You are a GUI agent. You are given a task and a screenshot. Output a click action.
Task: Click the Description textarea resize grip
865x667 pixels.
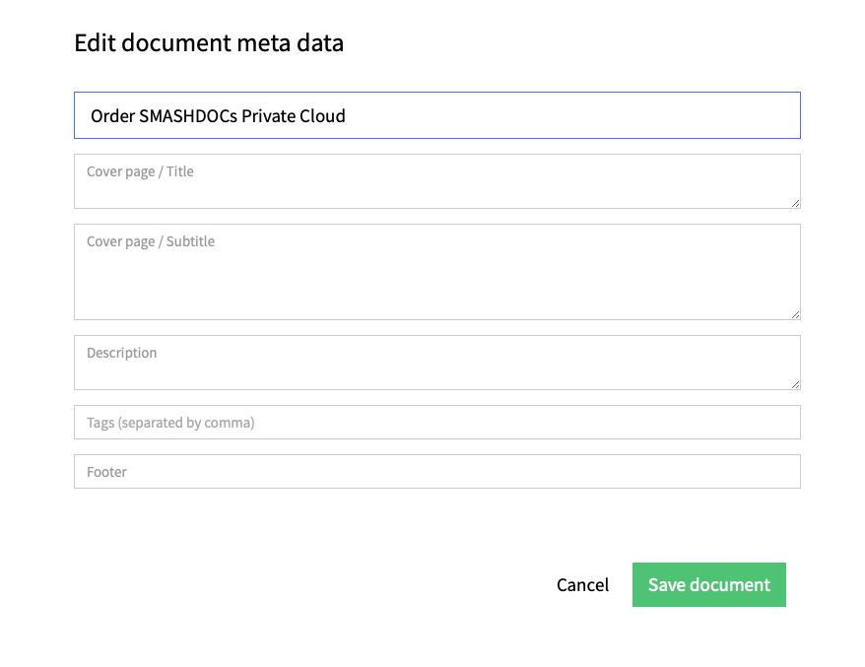click(x=795, y=384)
